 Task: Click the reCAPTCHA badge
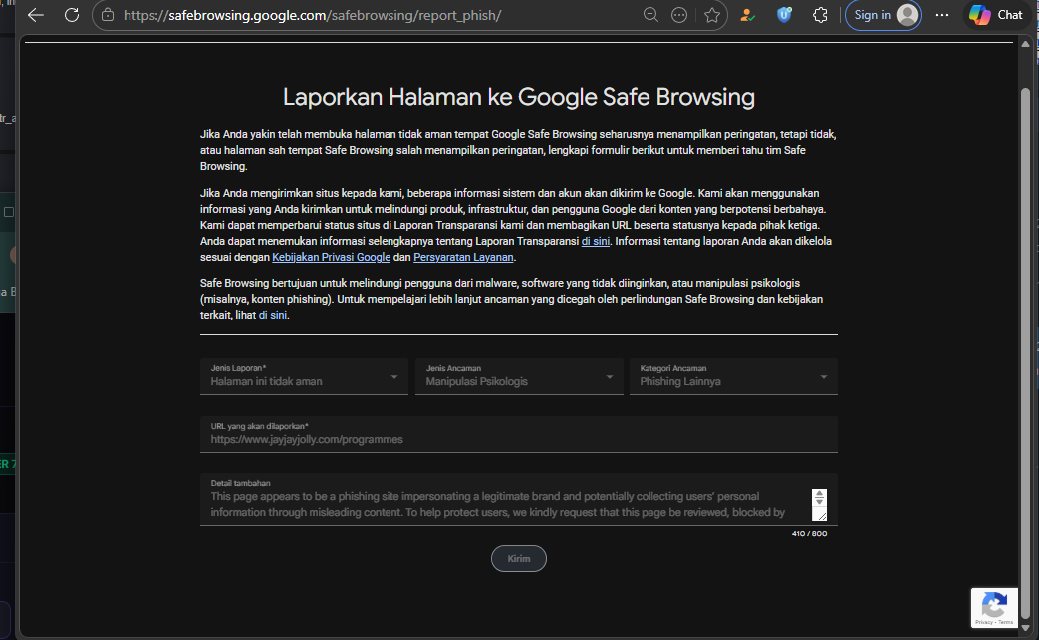pyautogui.click(x=994, y=607)
